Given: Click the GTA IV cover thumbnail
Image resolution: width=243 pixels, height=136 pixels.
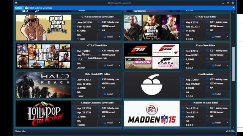Looking at the screenshot, I should (152, 28).
